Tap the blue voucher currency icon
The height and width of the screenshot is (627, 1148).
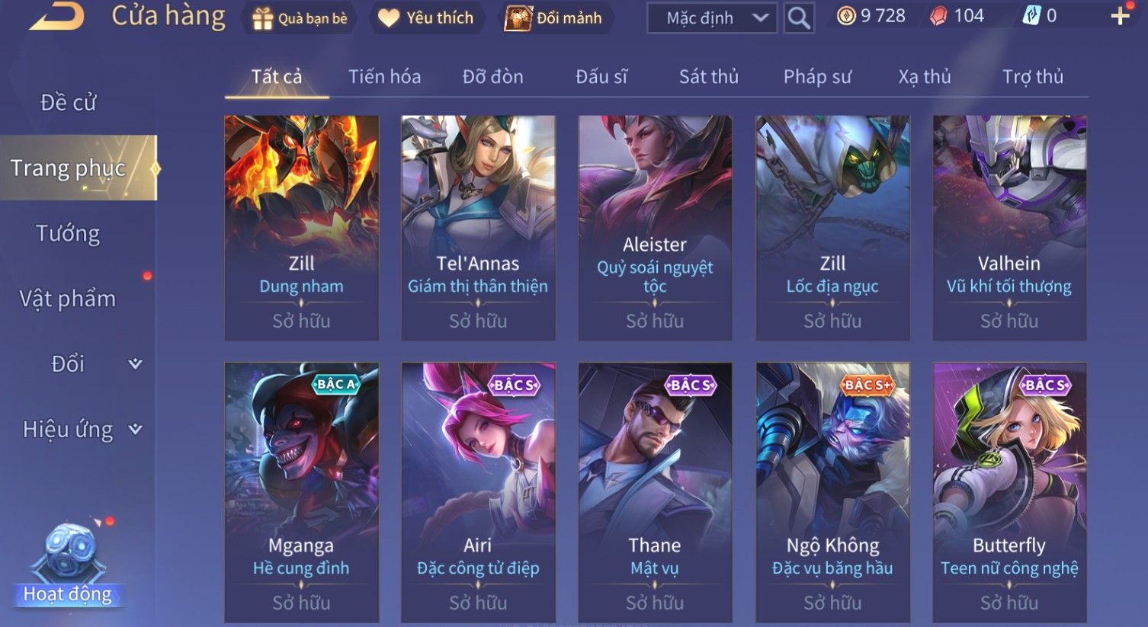point(1031,16)
